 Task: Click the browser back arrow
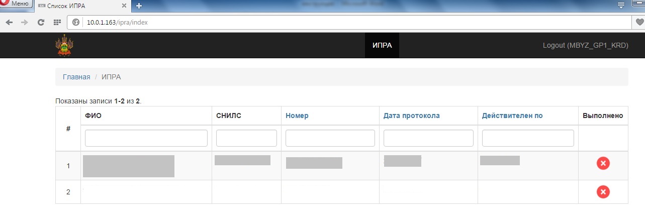pos(10,22)
